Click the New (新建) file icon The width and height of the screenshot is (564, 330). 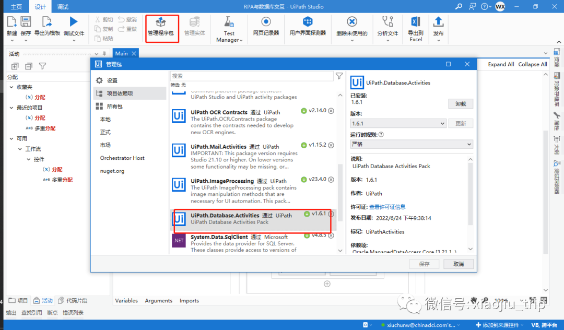pos(12,22)
